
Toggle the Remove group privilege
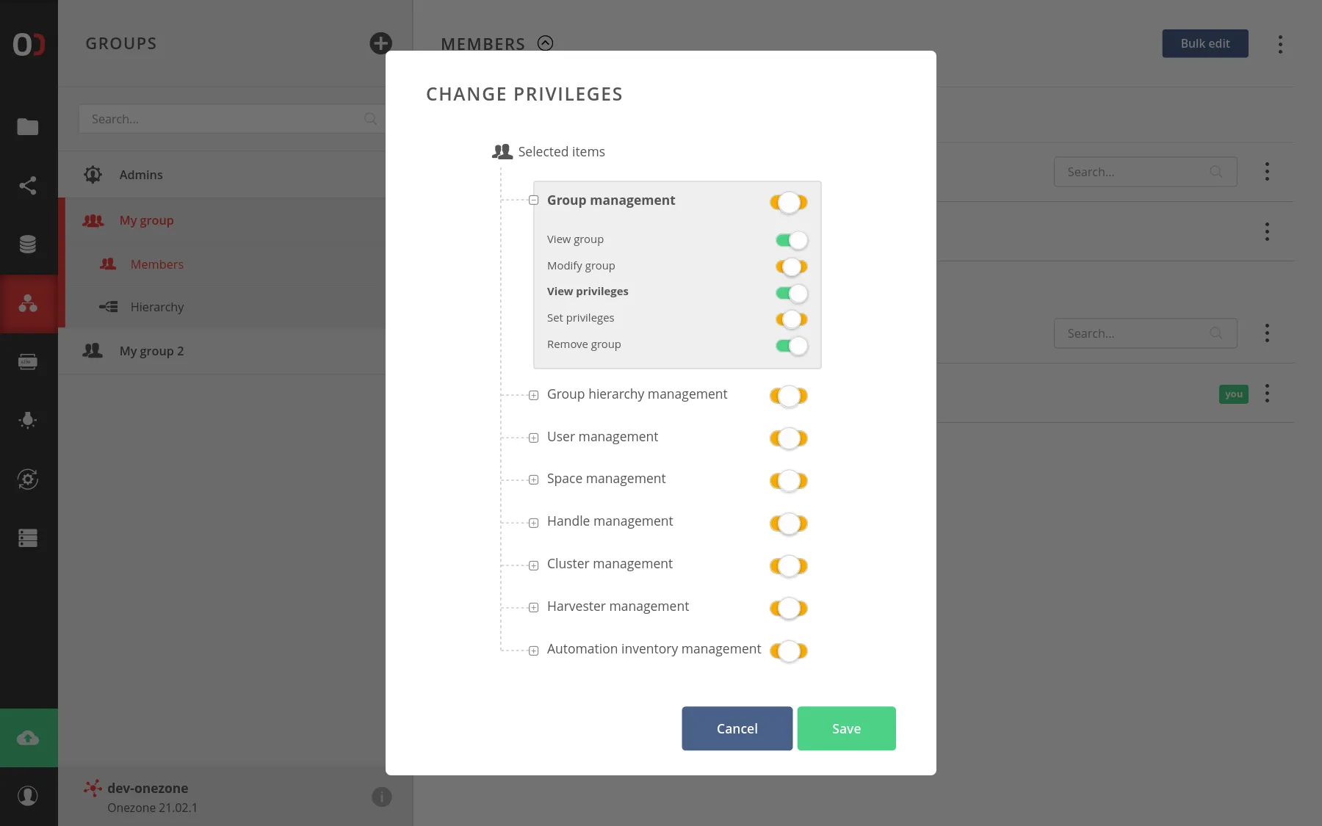[x=791, y=346]
